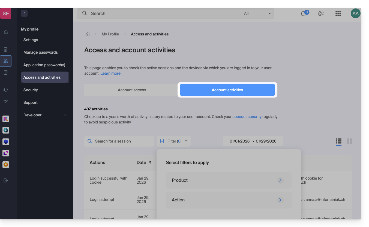The width and height of the screenshot is (369, 227).
Task: Follow the Learn more link
Action: tap(110, 73)
